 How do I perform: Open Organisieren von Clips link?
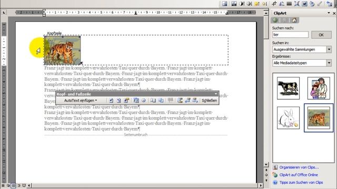pos(299,167)
